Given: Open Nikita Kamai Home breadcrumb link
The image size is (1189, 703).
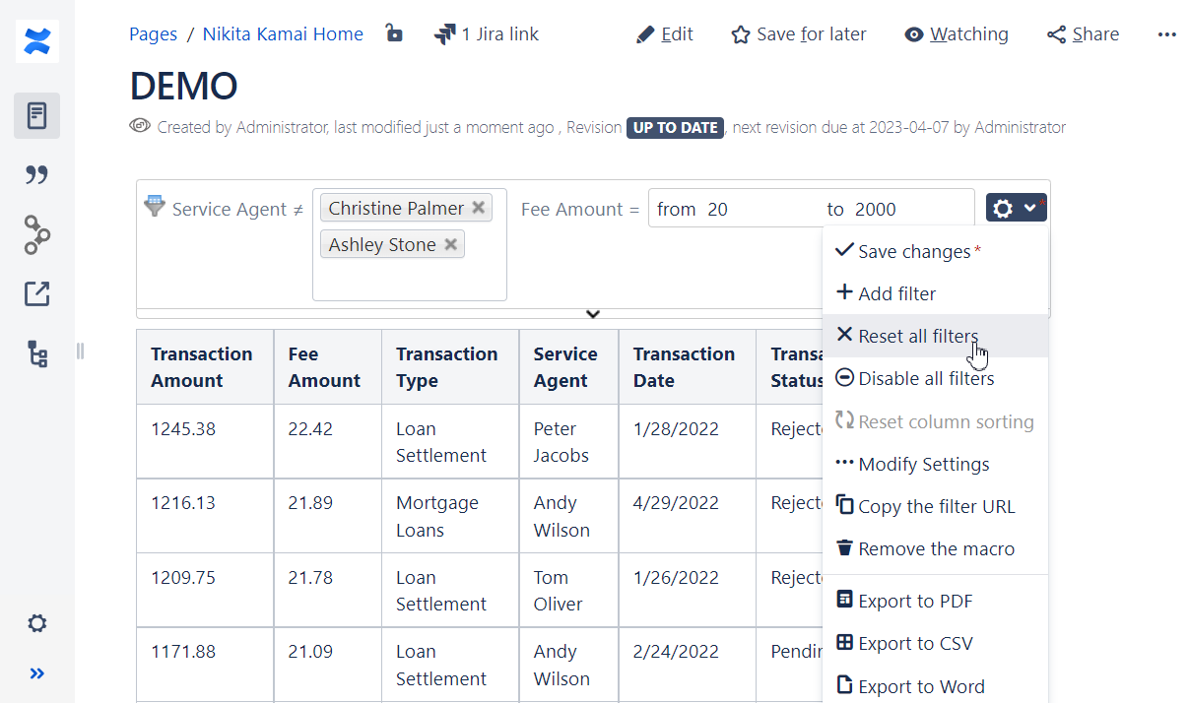Looking at the screenshot, I should click(283, 34).
